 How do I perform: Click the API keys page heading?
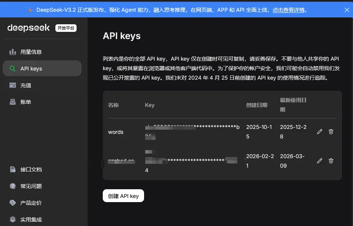[x=122, y=36]
